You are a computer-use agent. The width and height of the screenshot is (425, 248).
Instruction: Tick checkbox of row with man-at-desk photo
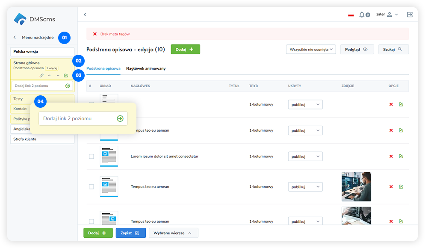coord(91,187)
